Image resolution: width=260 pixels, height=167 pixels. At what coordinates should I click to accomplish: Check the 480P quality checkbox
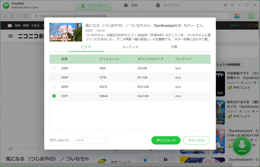coord(54,87)
